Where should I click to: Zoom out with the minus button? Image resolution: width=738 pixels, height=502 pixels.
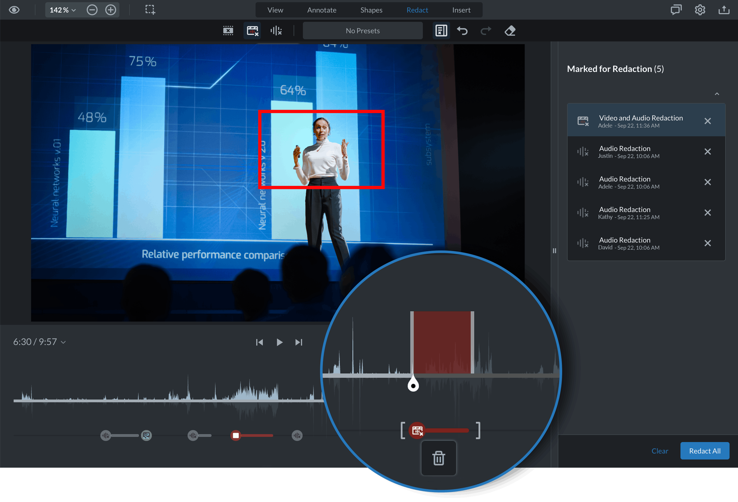(92, 10)
